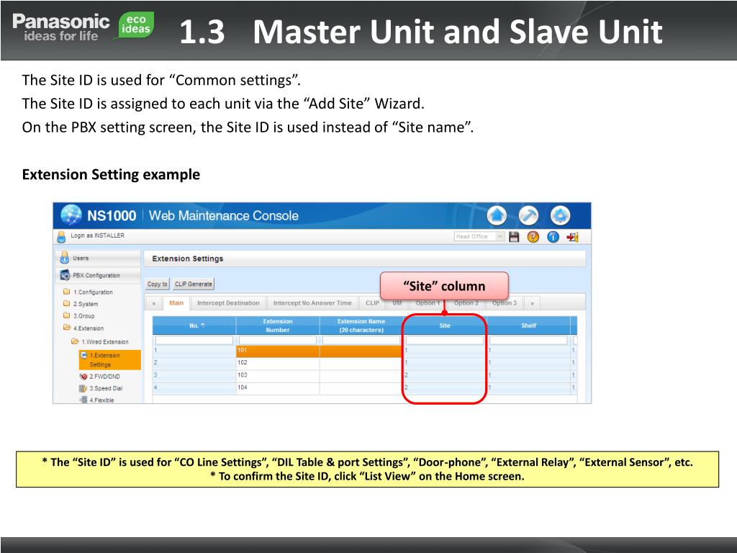
Task: Click the Logout door icon
Action: 572,237
